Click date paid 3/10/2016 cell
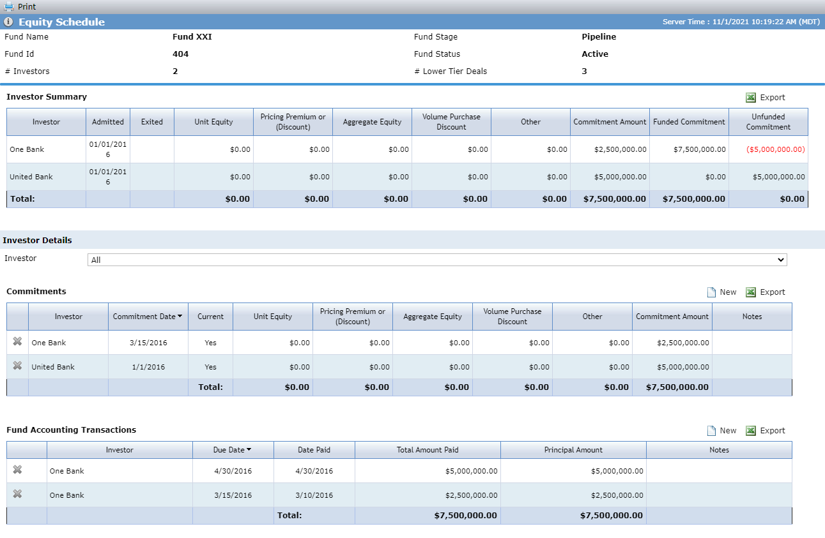This screenshot has width=825, height=538. 314,495
